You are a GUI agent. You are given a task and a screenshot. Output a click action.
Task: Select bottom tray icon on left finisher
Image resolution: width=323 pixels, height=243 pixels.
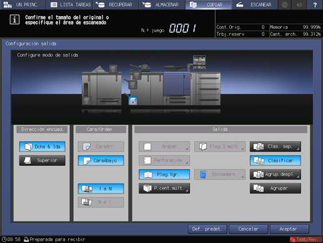click(x=86, y=101)
